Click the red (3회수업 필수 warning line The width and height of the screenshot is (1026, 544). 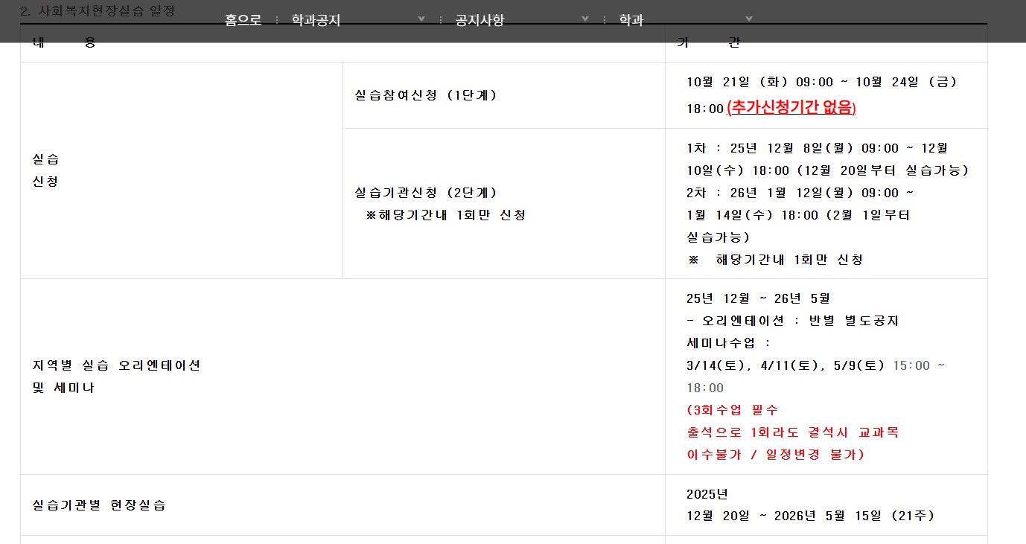733,410
